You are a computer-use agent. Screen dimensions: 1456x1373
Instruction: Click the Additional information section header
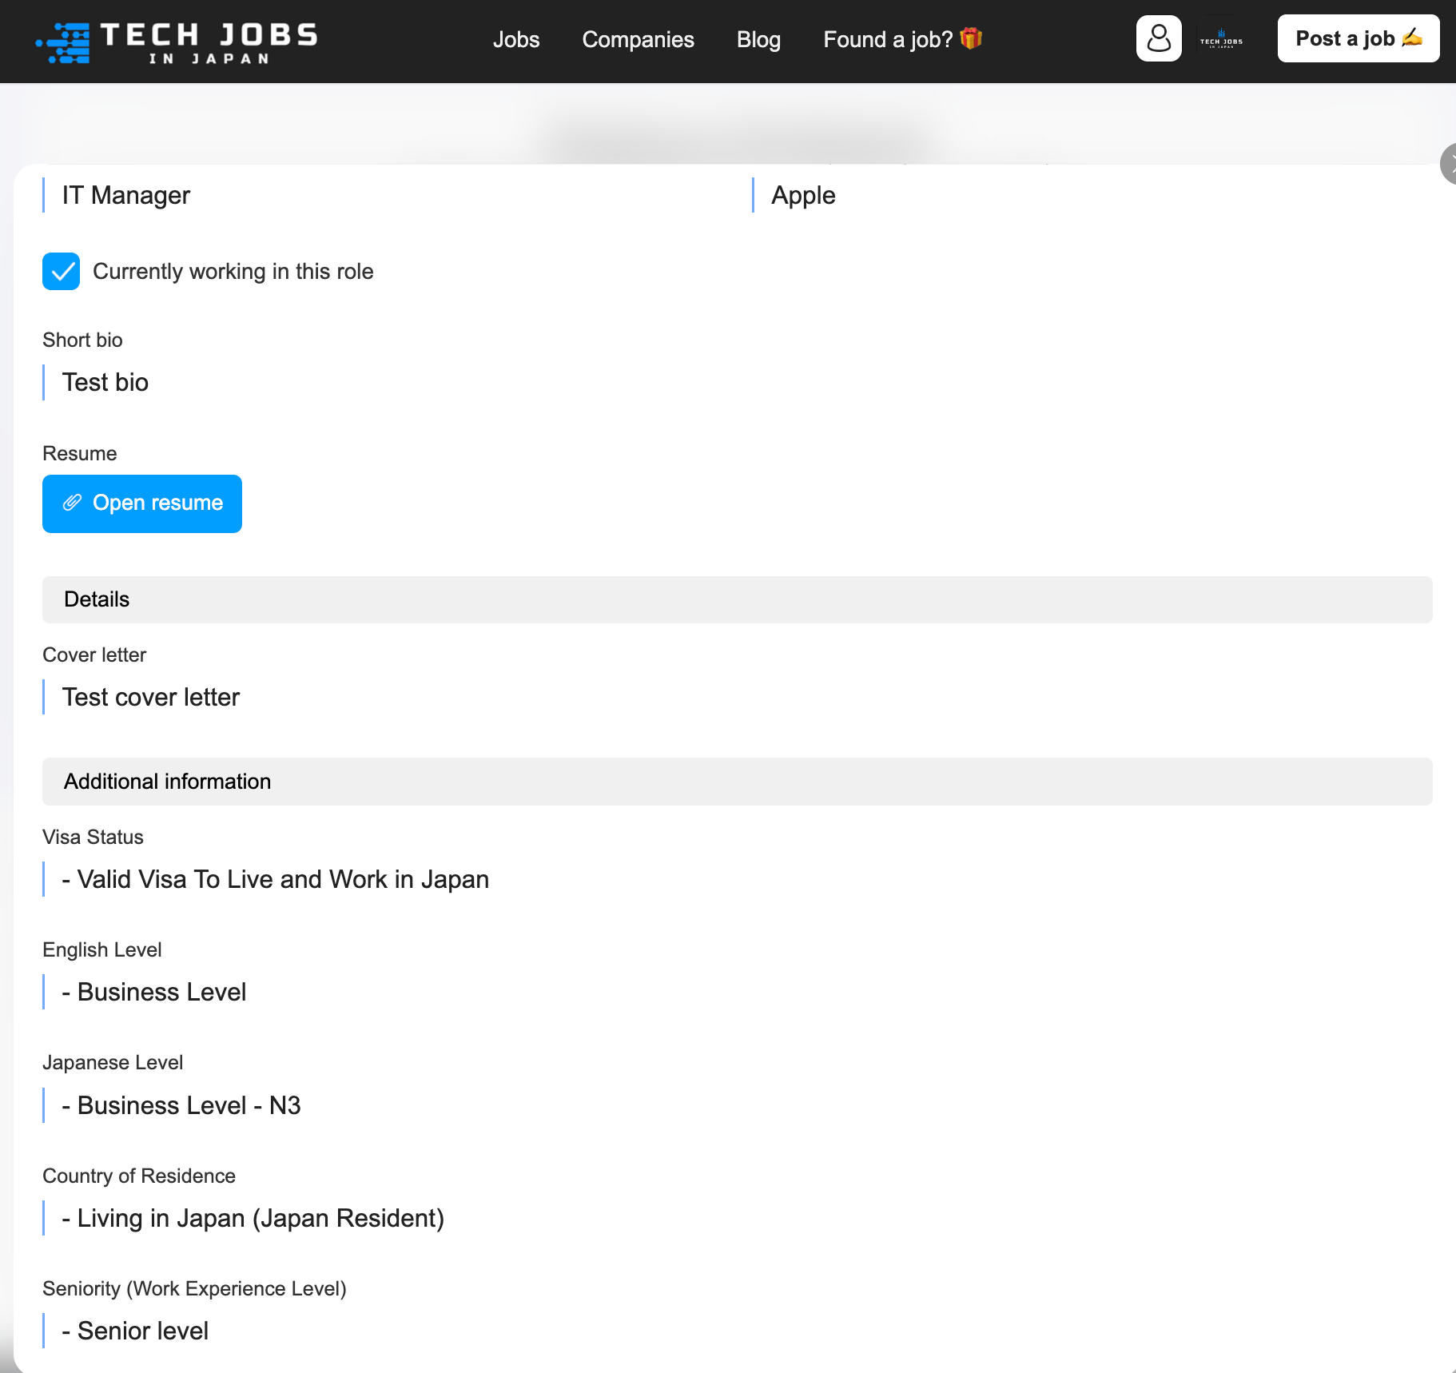(737, 782)
